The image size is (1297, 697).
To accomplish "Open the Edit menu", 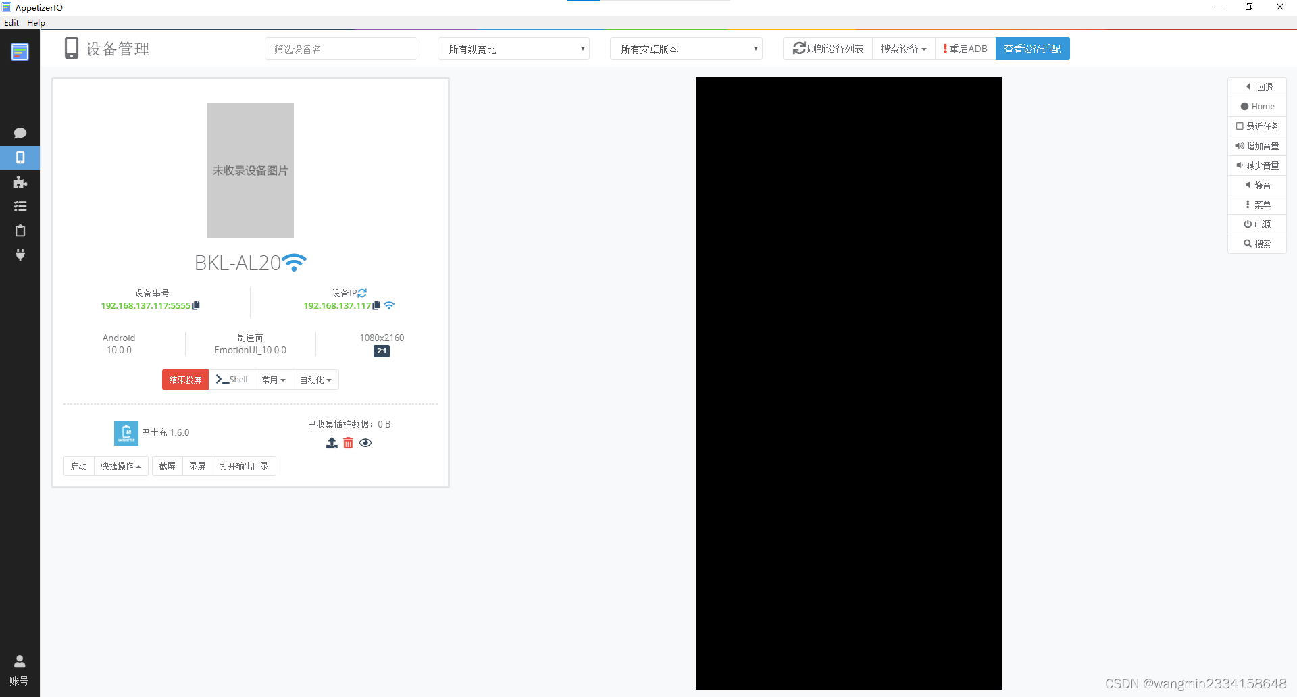I will pyautogui.click(x=11, y=22).
